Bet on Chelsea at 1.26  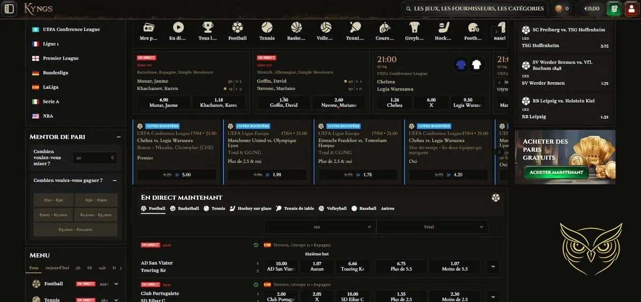tap(395, 103)
